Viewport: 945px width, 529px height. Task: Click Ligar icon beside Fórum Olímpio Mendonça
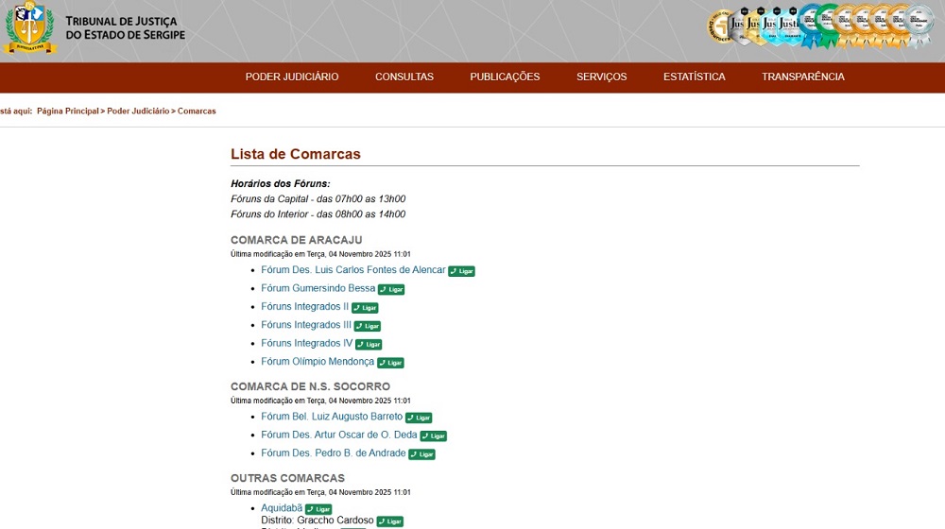[390, 363]
